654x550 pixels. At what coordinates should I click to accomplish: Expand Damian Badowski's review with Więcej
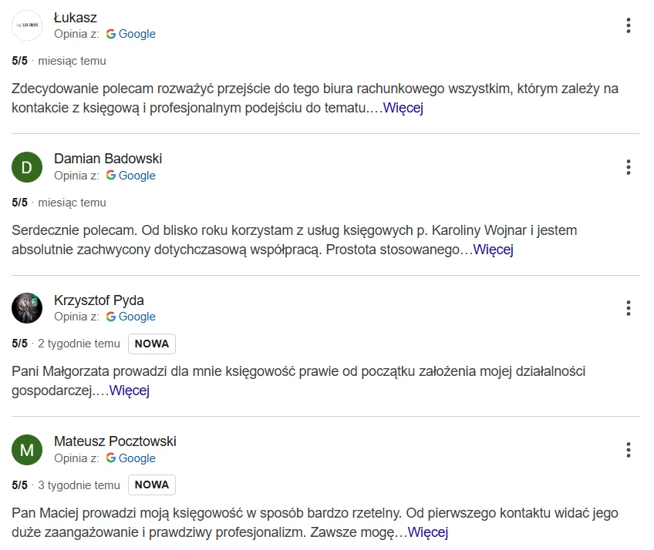pyautogui.click(x=493, y=250)
